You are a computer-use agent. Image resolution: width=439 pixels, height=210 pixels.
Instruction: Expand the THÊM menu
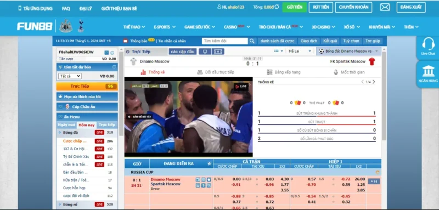[411, 27]
